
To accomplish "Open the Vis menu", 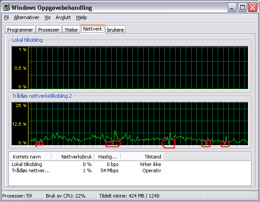I will (48, 17).
